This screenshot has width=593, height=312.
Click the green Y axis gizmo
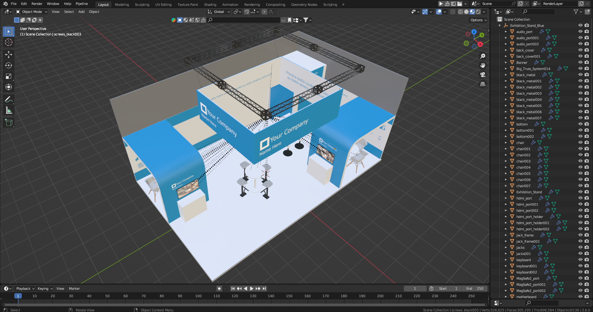point(482,35)
